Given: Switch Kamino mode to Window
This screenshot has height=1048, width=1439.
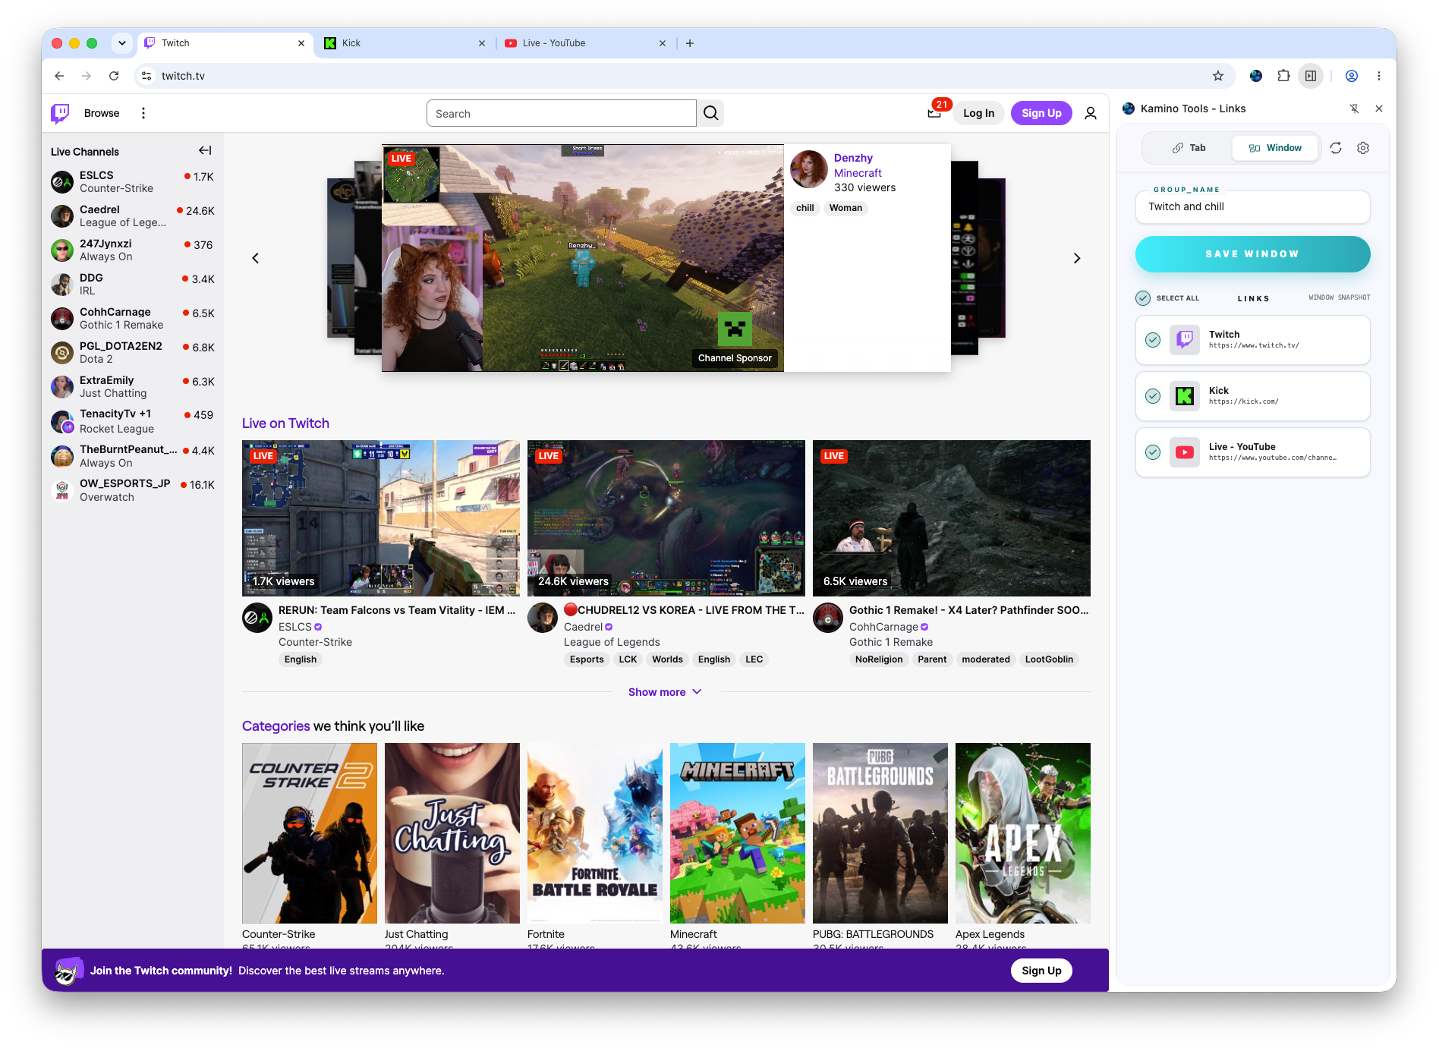Looking at the screenshot, I should click(1275, 148).
